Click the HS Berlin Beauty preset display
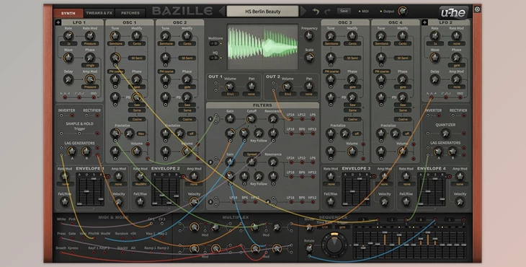The width and height of the screenshot is (526, 267). coord(263,11)
